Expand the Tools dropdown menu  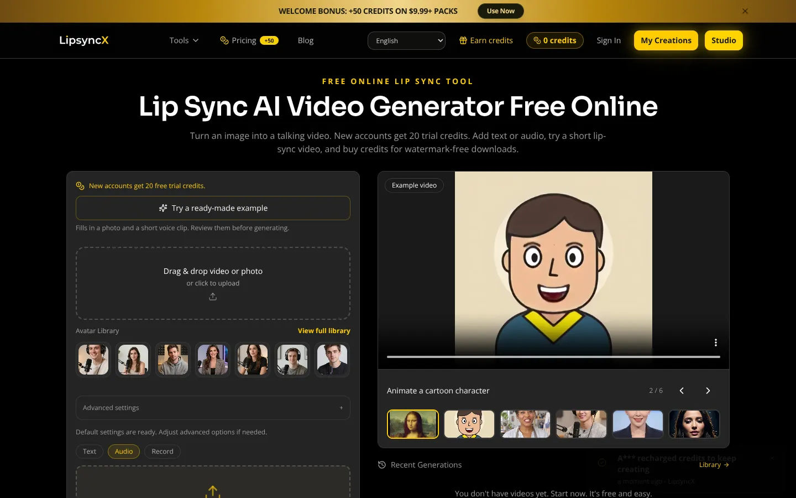pos(184,40)
